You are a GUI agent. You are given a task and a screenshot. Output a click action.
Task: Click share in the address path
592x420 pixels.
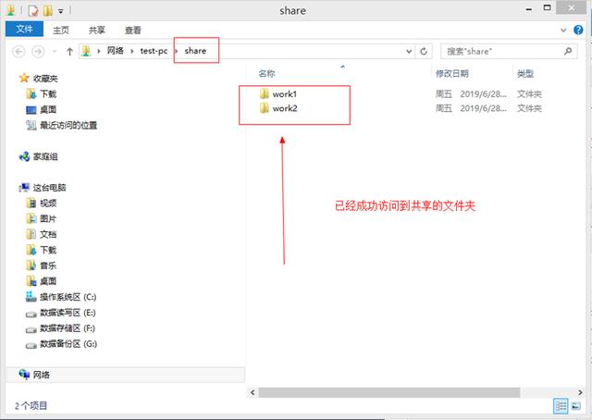(195, 51)
